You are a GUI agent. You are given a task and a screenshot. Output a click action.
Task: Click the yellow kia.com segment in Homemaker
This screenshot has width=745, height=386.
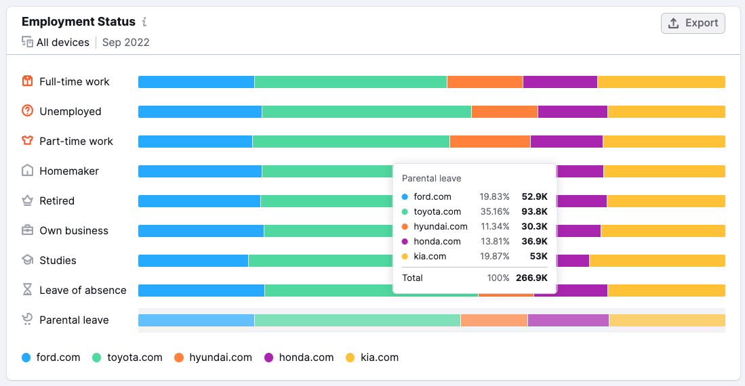click(664, 171)
